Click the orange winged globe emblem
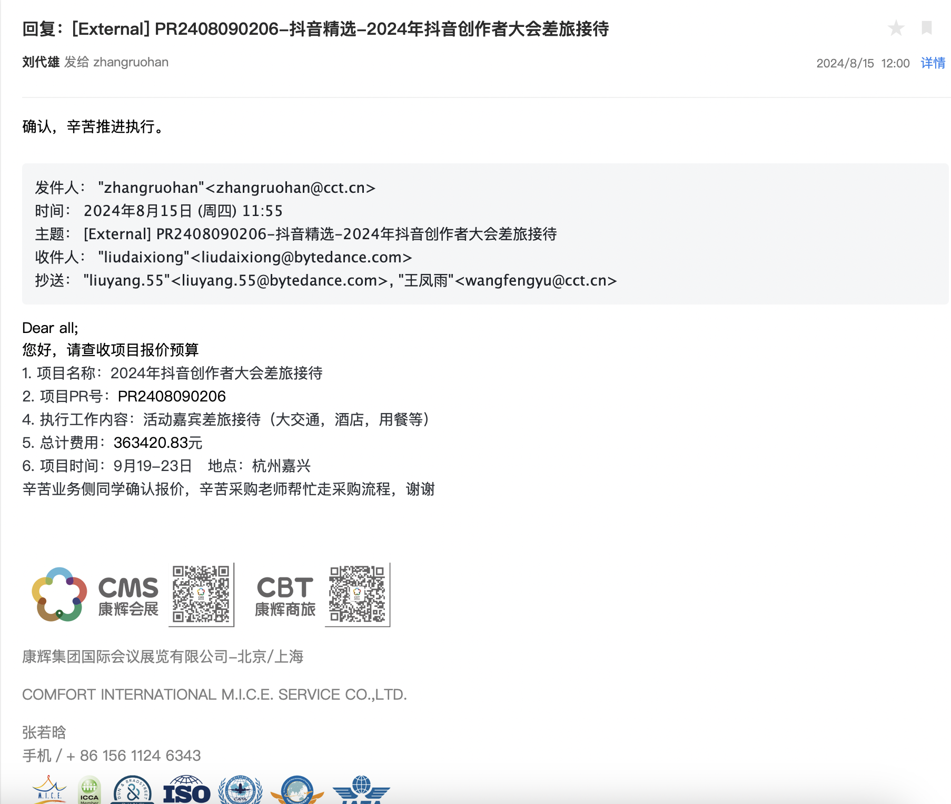This screenshot has width=951, height=804. point(298,791)
